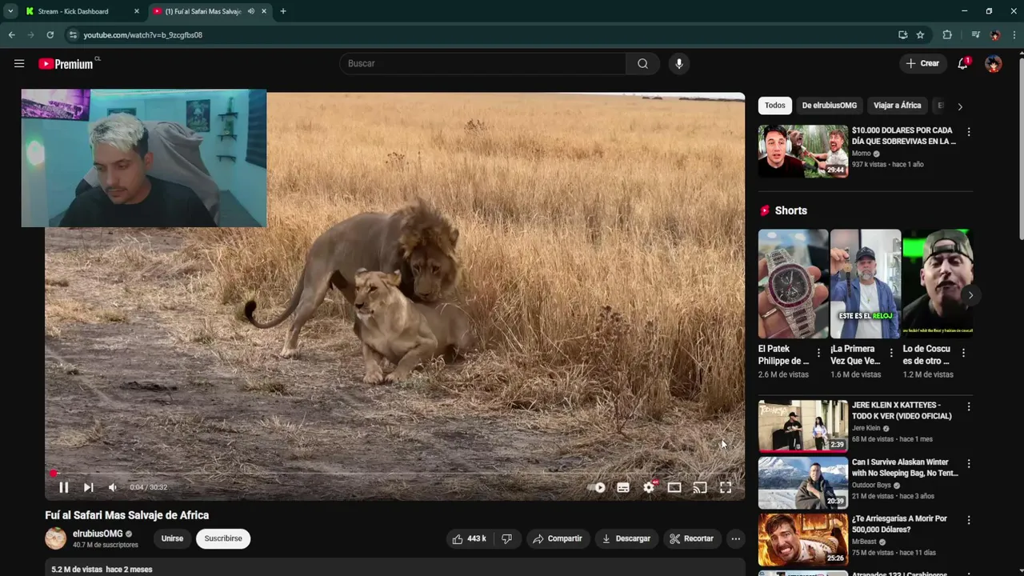Screen dimensions: 1024x576
Task: Open options for ¡La Primera Vez short
Action: 890,353
